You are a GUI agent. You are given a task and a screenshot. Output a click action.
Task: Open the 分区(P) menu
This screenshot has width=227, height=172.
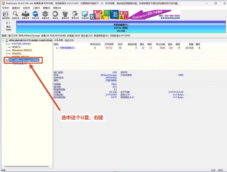coord(26,8)
